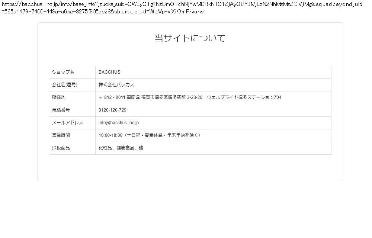Viewport: 372px width, 238px height.
Task: Click building name ウェルブライト博多ステーション704
Action: (244, 97)
